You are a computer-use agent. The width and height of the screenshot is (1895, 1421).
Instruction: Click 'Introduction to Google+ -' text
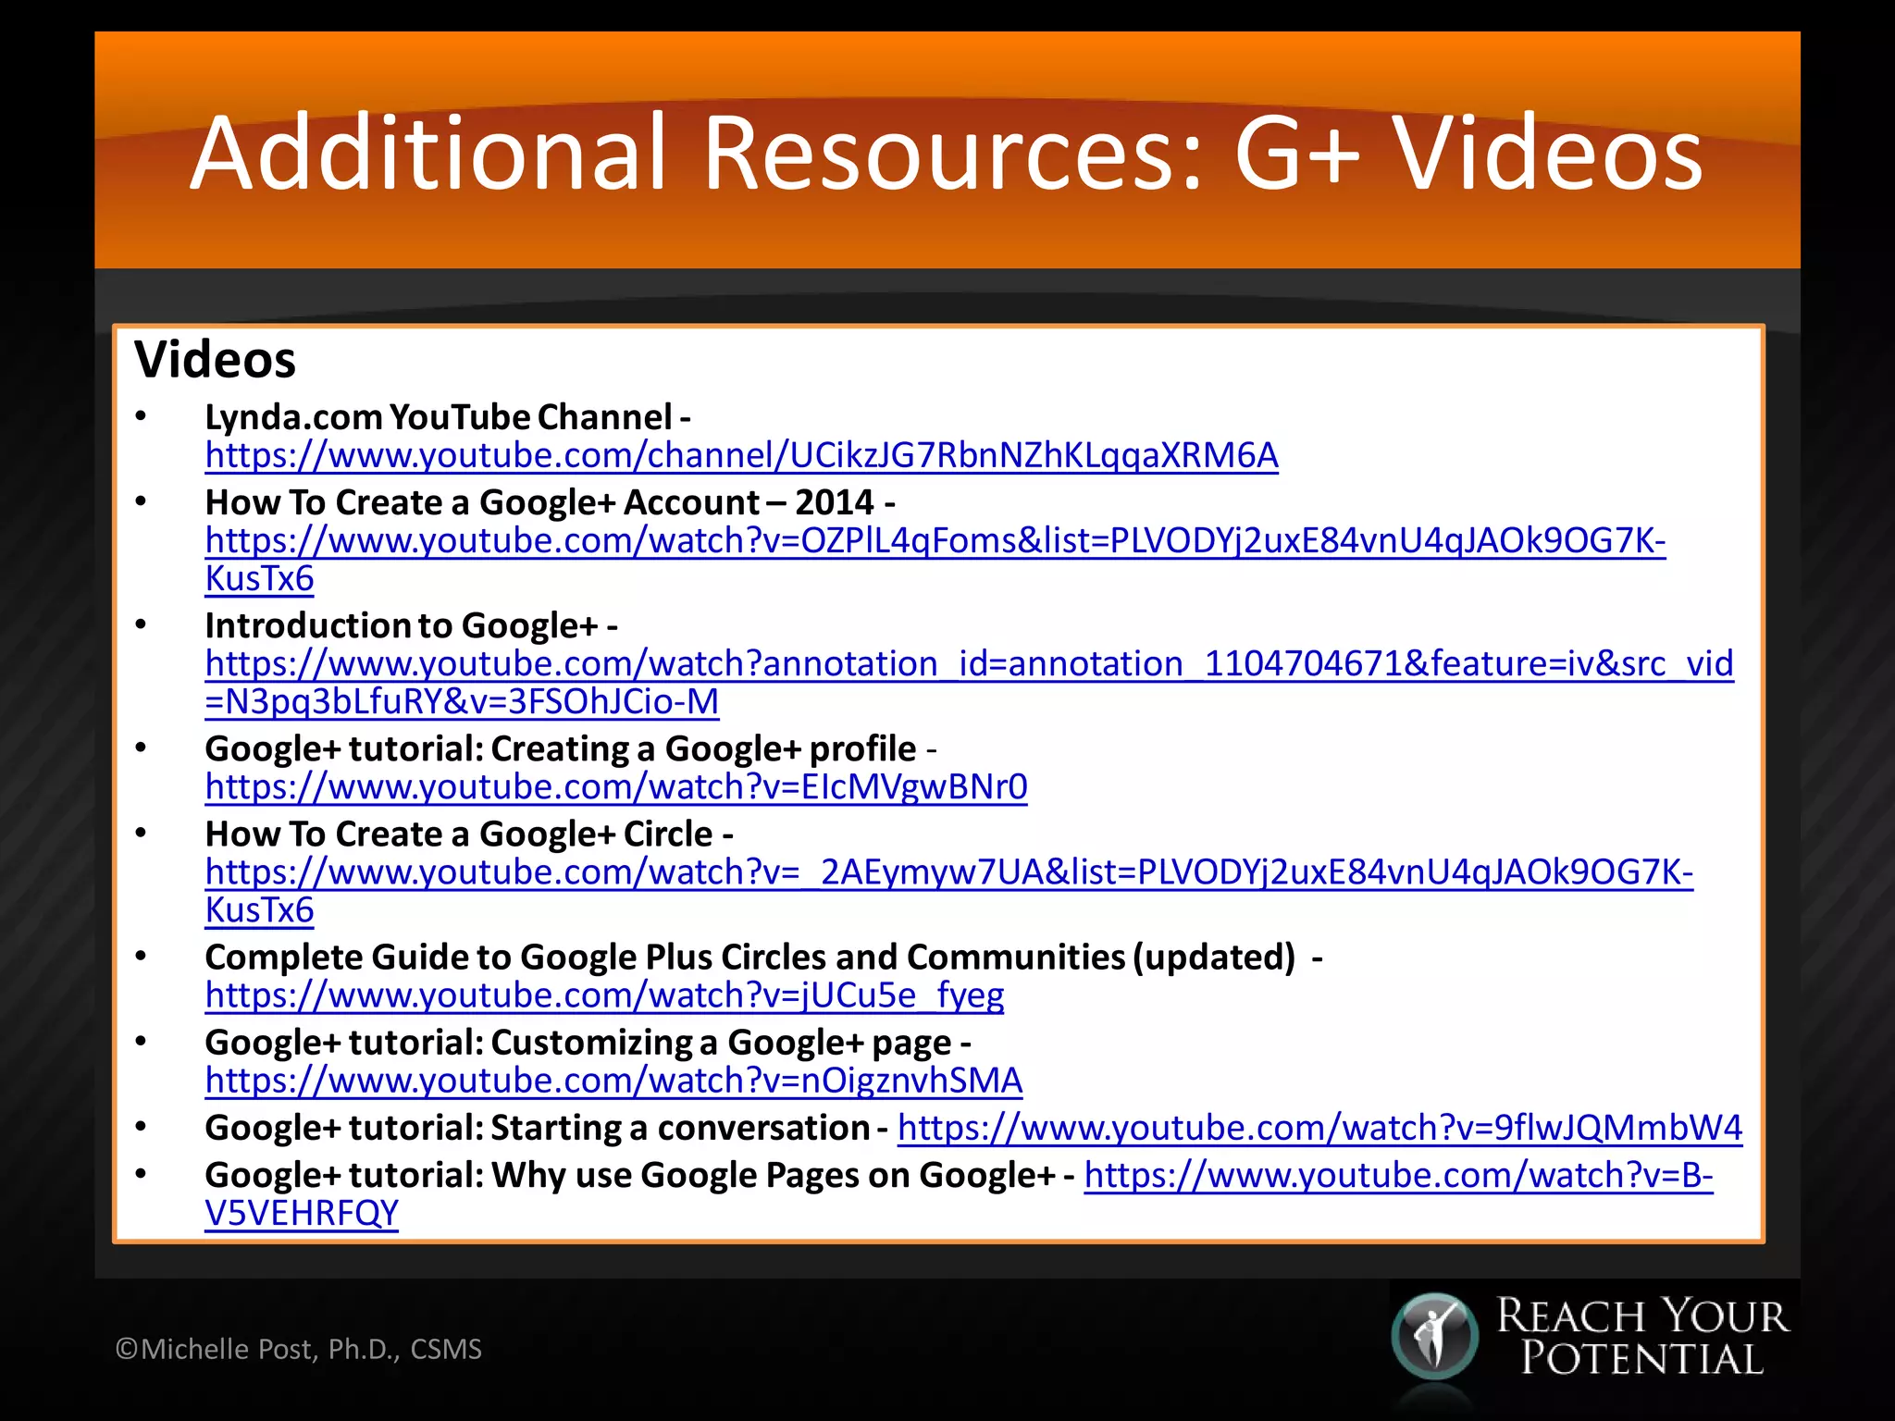pos(412,625)
